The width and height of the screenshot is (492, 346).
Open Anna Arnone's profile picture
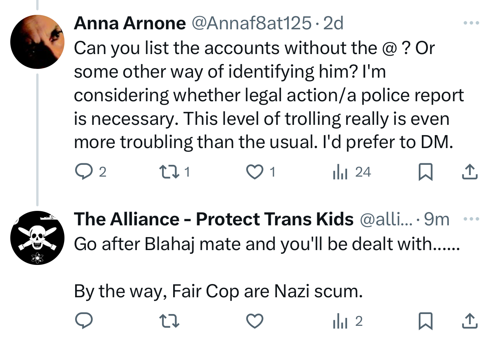click(37, 42)
